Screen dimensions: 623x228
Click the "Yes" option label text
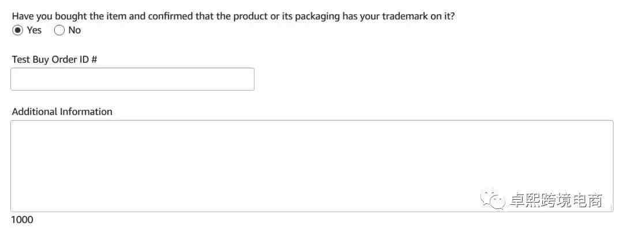point(34,30)
